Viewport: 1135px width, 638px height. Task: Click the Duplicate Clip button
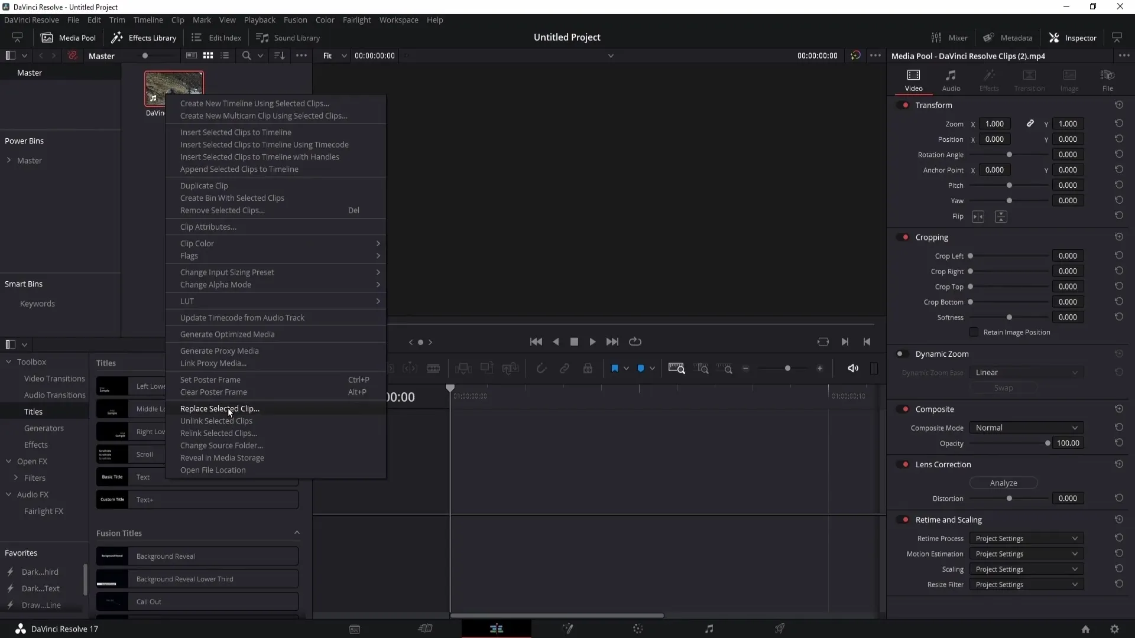(204, 185)
